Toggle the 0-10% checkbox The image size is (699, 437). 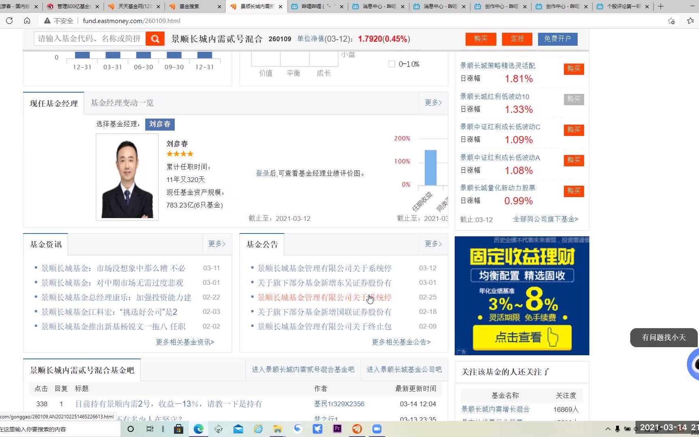(x=392, y=64)
